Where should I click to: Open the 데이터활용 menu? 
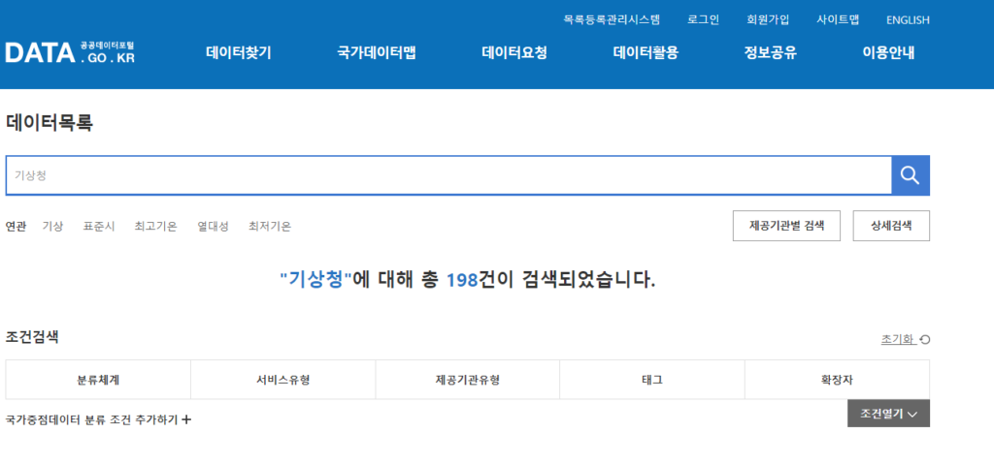pyautogui.click(x=646, y=53)
